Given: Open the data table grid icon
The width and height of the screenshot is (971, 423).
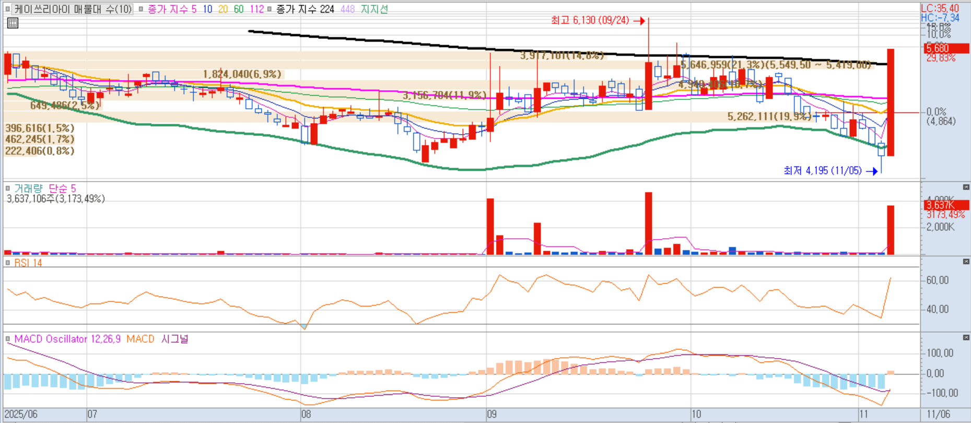Looking at the screenshot, I should pos(13,23).
